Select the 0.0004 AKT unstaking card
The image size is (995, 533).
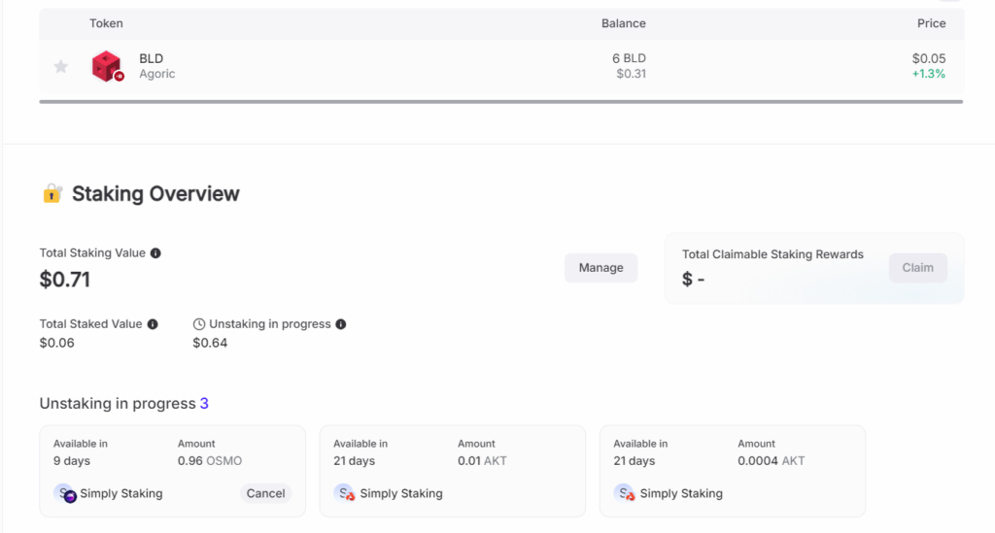732,471
